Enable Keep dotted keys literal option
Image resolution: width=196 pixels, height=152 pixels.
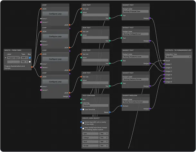click(83, 128)
